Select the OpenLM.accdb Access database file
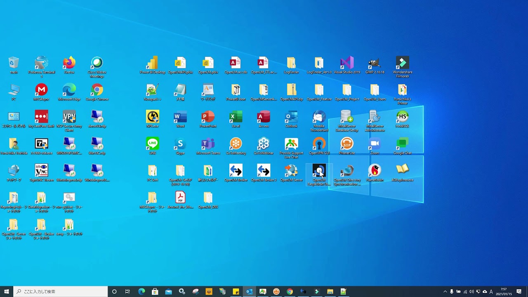The image size is (528, 297). point(236,66)
